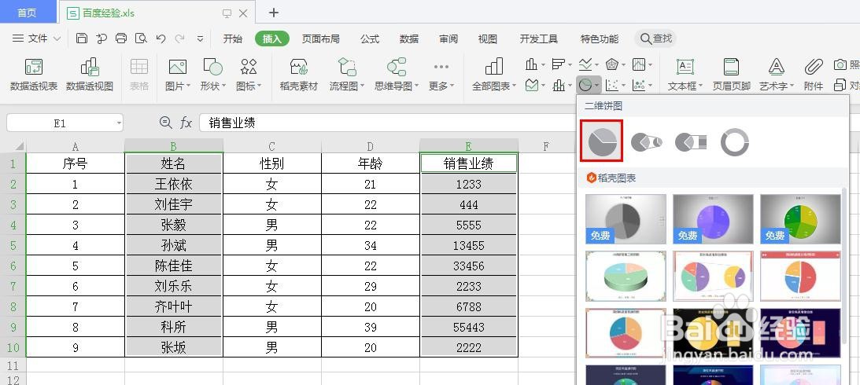Insert a column chart from ribbon
The height and width of the screenshot is (385, 860).
pyautogui.click(x=531, y=64)
